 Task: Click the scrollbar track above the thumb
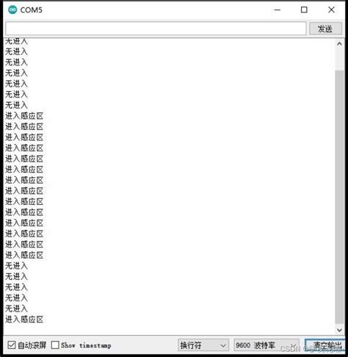click(339, 59)
